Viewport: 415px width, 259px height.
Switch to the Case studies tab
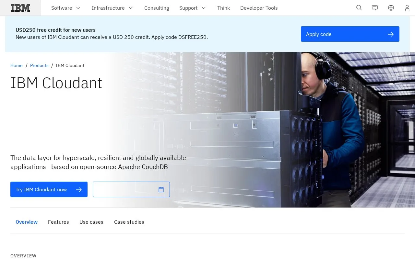click(x=129, y=222)
